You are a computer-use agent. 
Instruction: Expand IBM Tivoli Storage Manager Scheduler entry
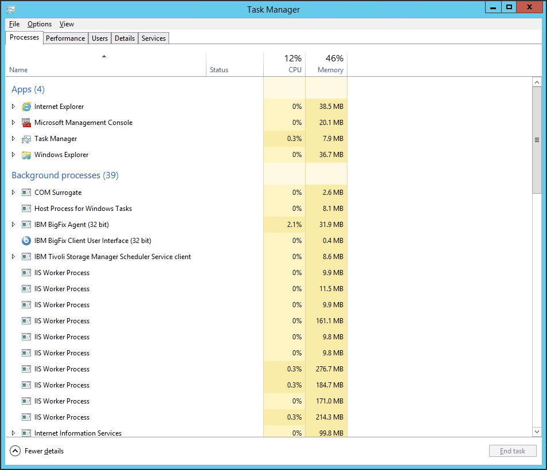tap(13, 256)
